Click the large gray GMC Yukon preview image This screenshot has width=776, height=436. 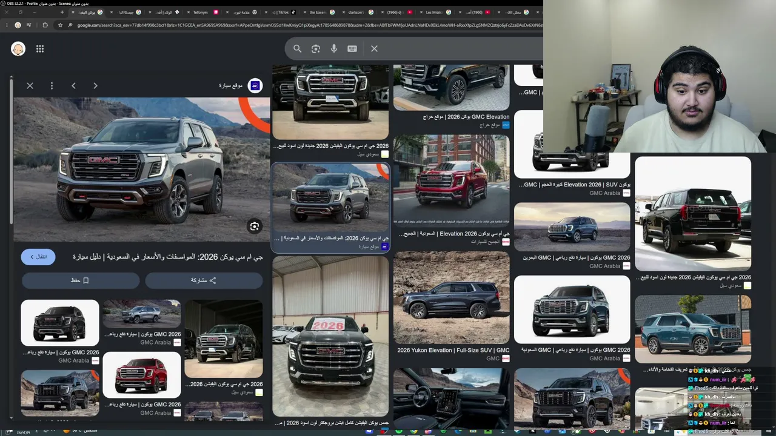pos(142,170)
